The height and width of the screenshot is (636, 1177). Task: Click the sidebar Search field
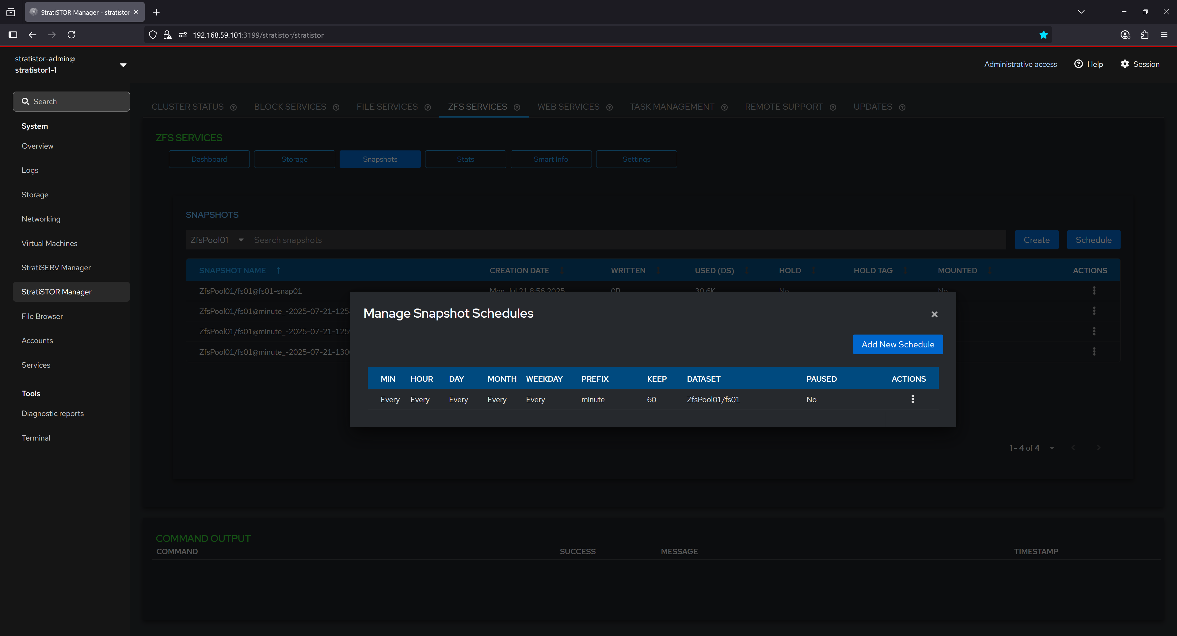tap(72, 101)
